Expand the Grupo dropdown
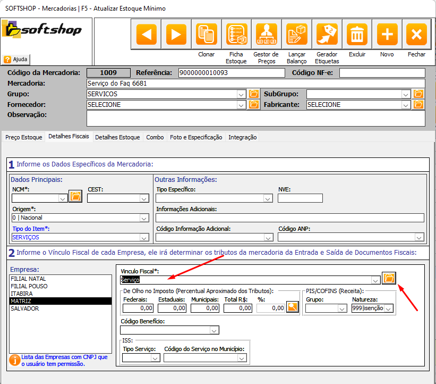The width and height of the screenshot is (436, 384). point(241,94)
